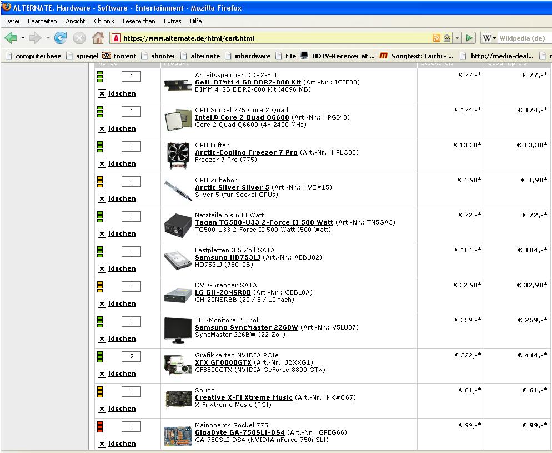Click the Stop loading button

(79, 38)
